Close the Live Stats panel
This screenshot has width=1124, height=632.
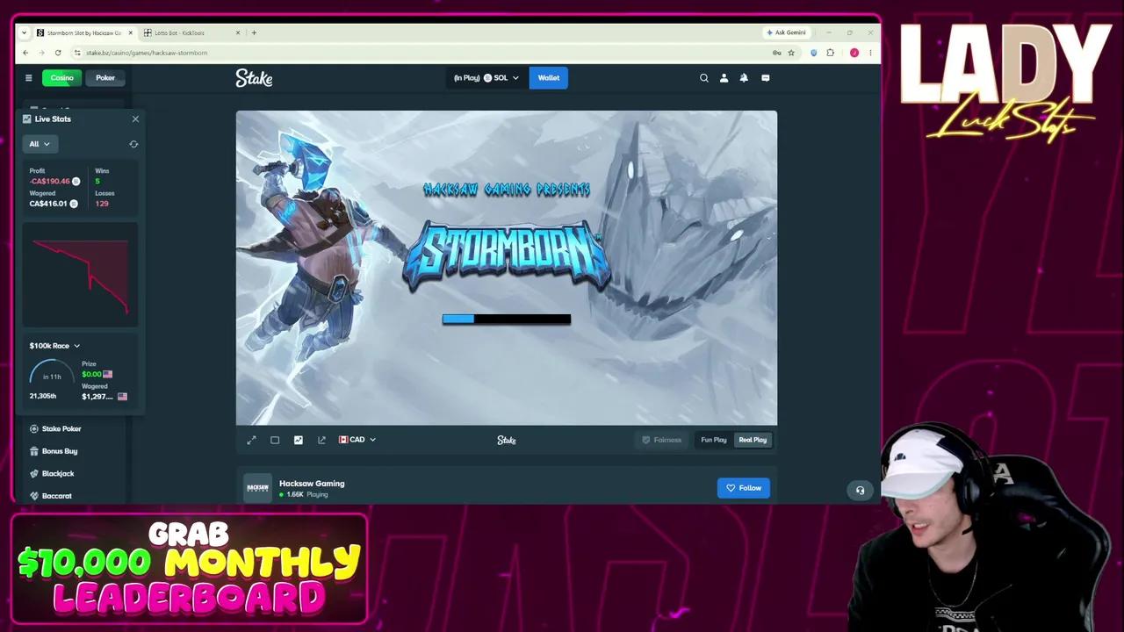click(135, 118)
